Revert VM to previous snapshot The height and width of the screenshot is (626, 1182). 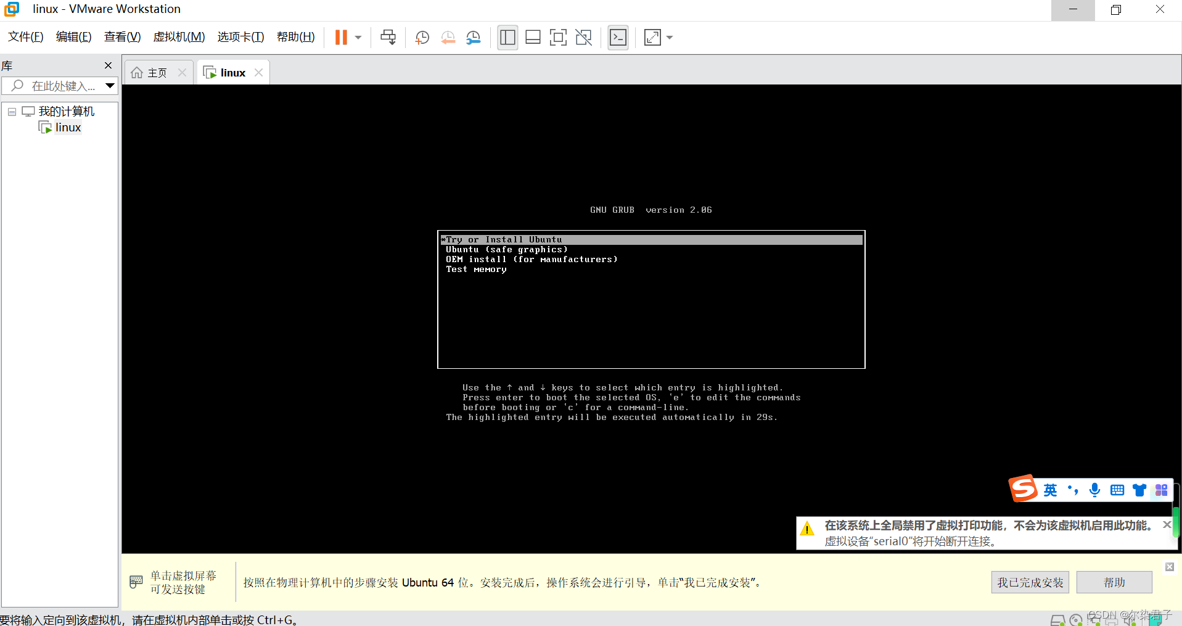(x=448, y=38)
